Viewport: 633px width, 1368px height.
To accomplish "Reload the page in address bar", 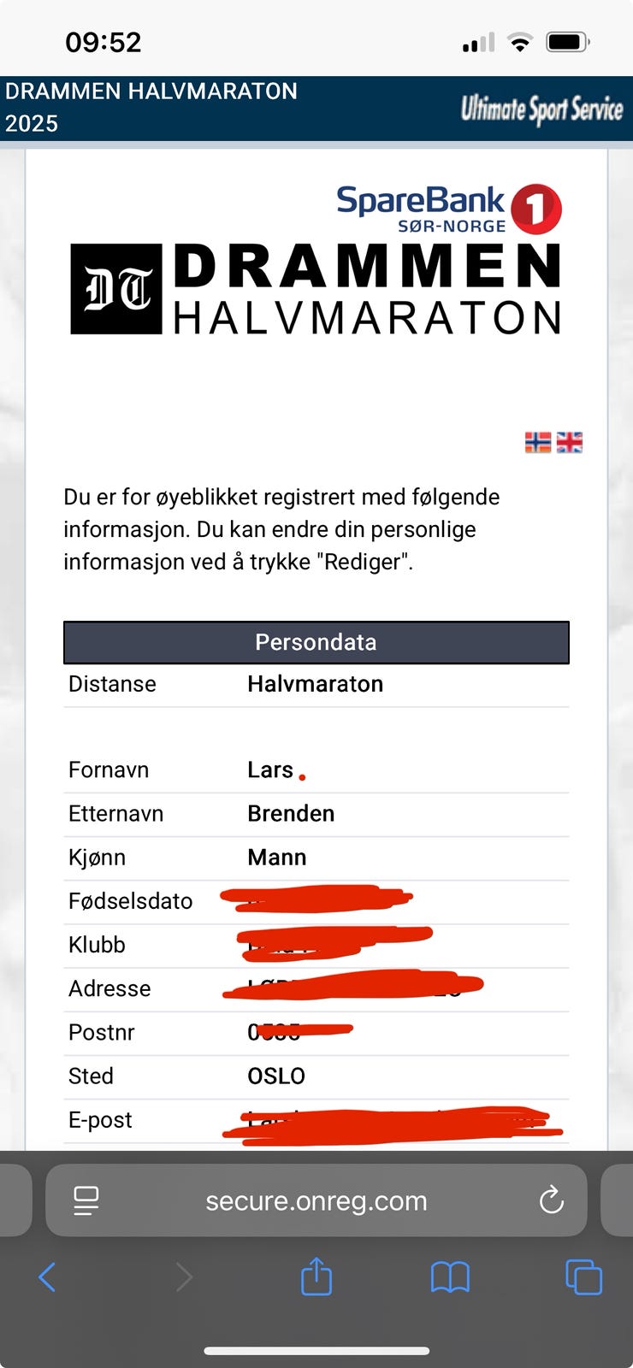I will coord(552,1200).
